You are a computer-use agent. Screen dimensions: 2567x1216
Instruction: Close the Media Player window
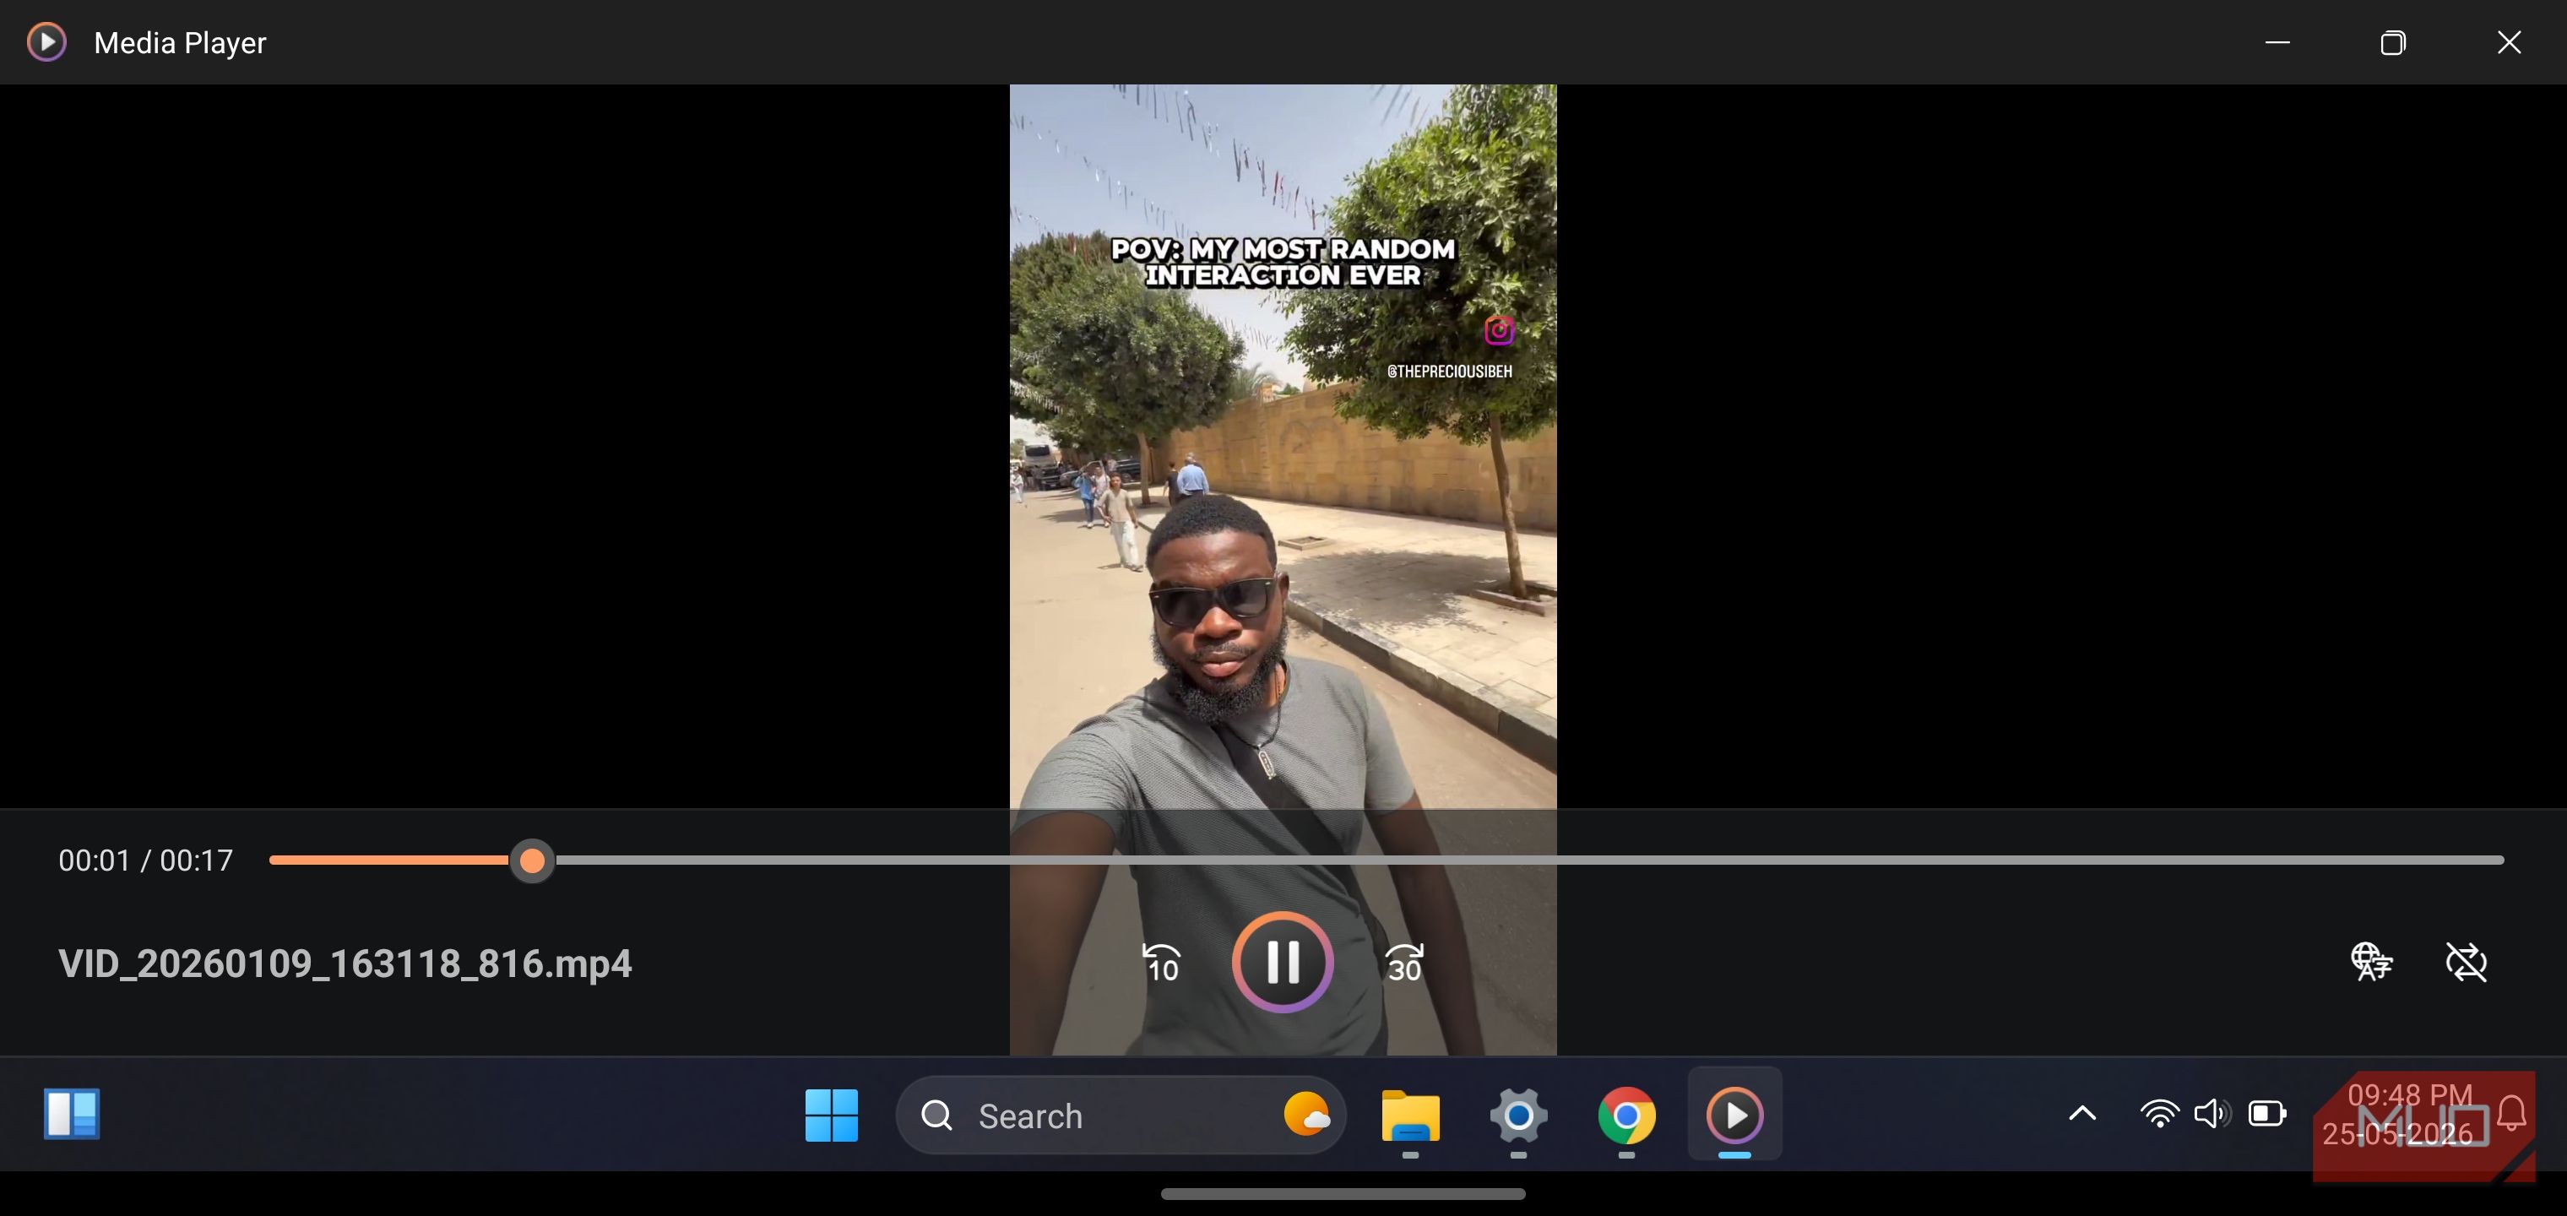tap(2508, 42)
